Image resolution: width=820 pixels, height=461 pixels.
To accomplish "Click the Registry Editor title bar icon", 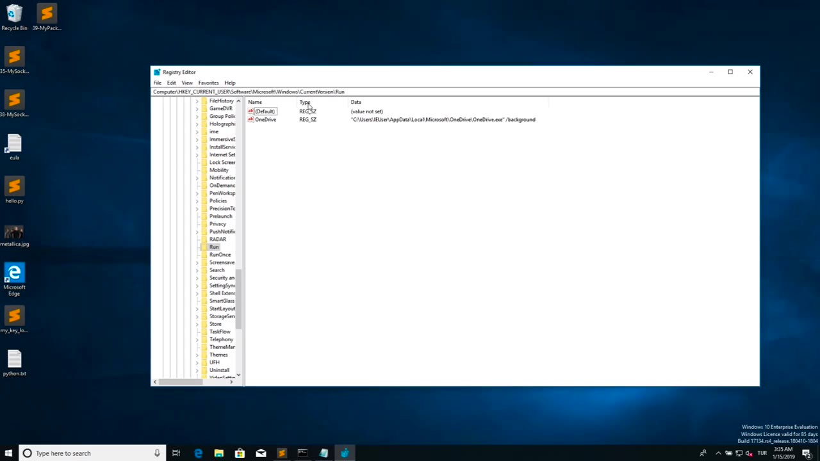I will coord(157,72).
